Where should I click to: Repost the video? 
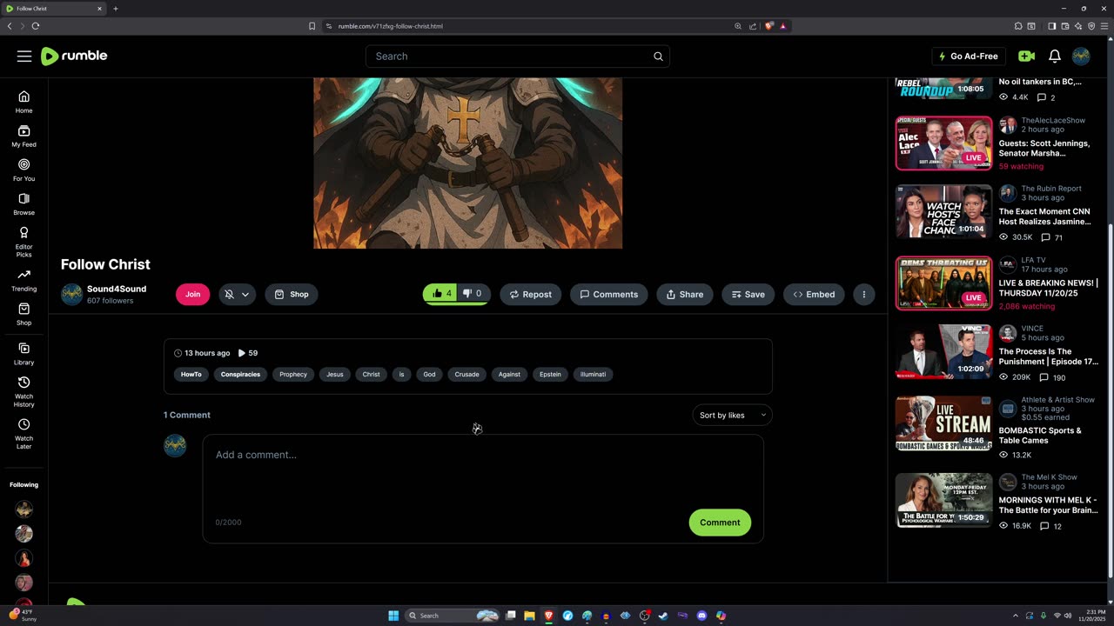(x=530, y=294)
